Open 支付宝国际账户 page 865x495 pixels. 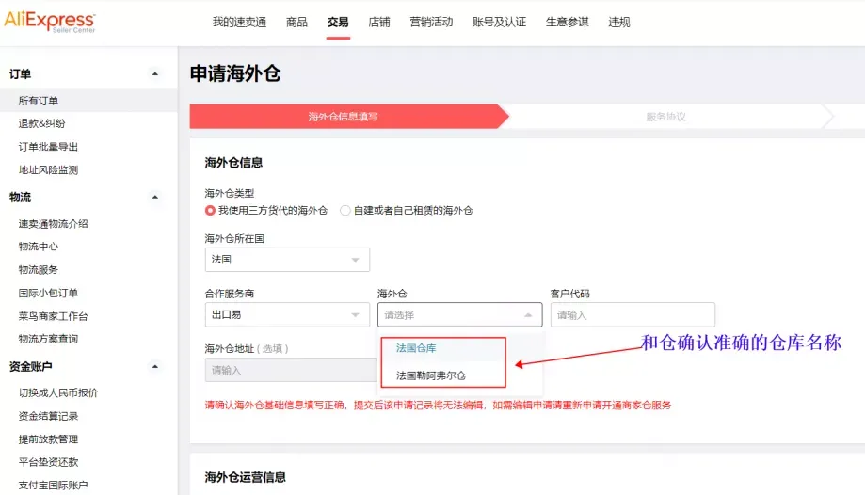pos(53,485)
